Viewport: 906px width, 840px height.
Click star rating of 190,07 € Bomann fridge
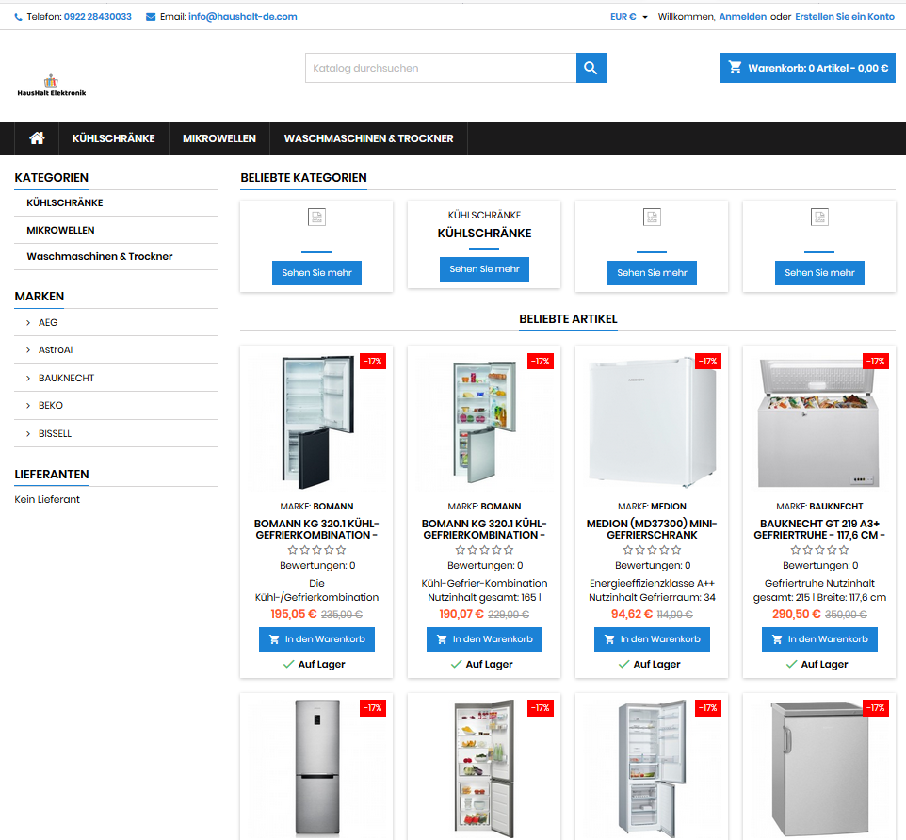[x=484, y=550]
